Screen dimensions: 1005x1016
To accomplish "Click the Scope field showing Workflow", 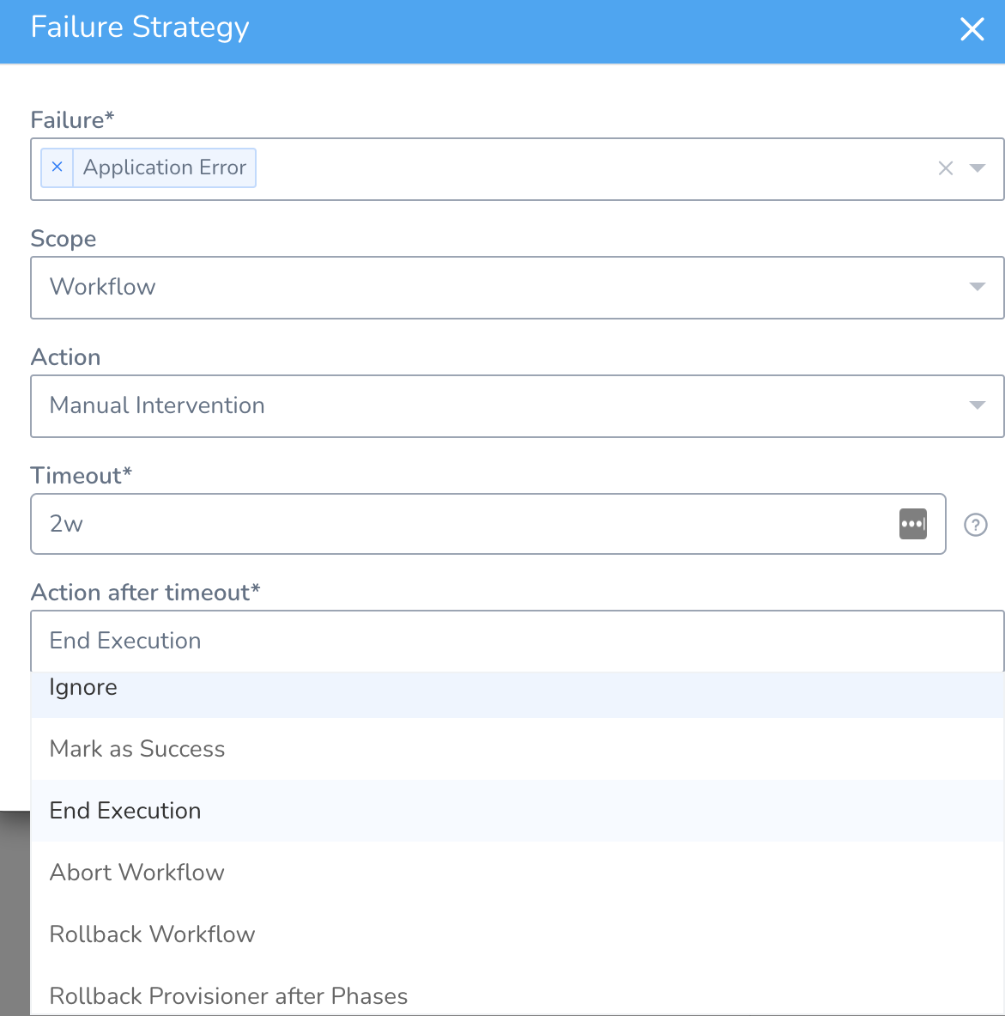I will click(x=518, y=287).
